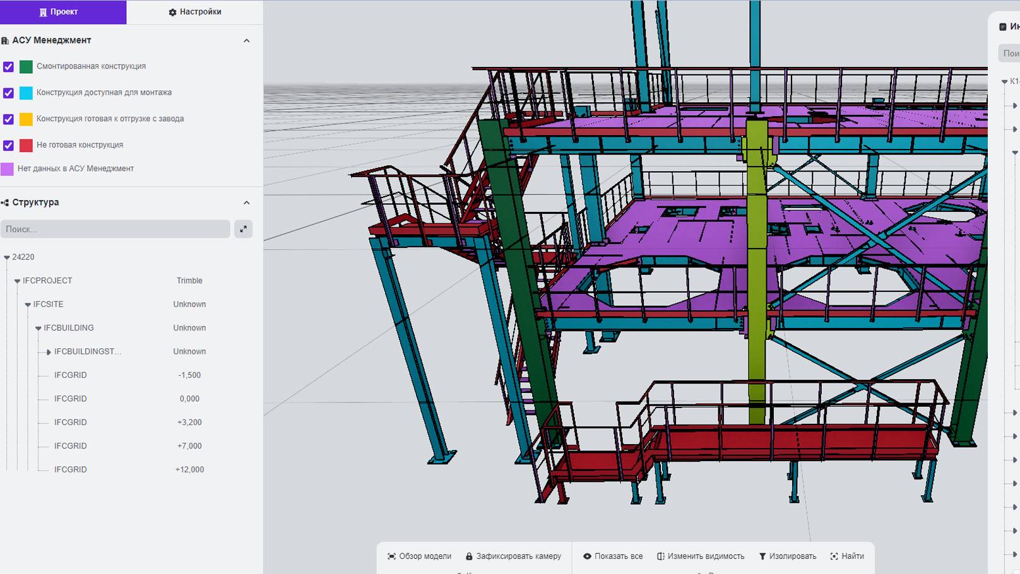Collapse the К1 node in right panel
This screenshot has width=1020, height=574.
pyautogui.click(x=1004, y=81)
